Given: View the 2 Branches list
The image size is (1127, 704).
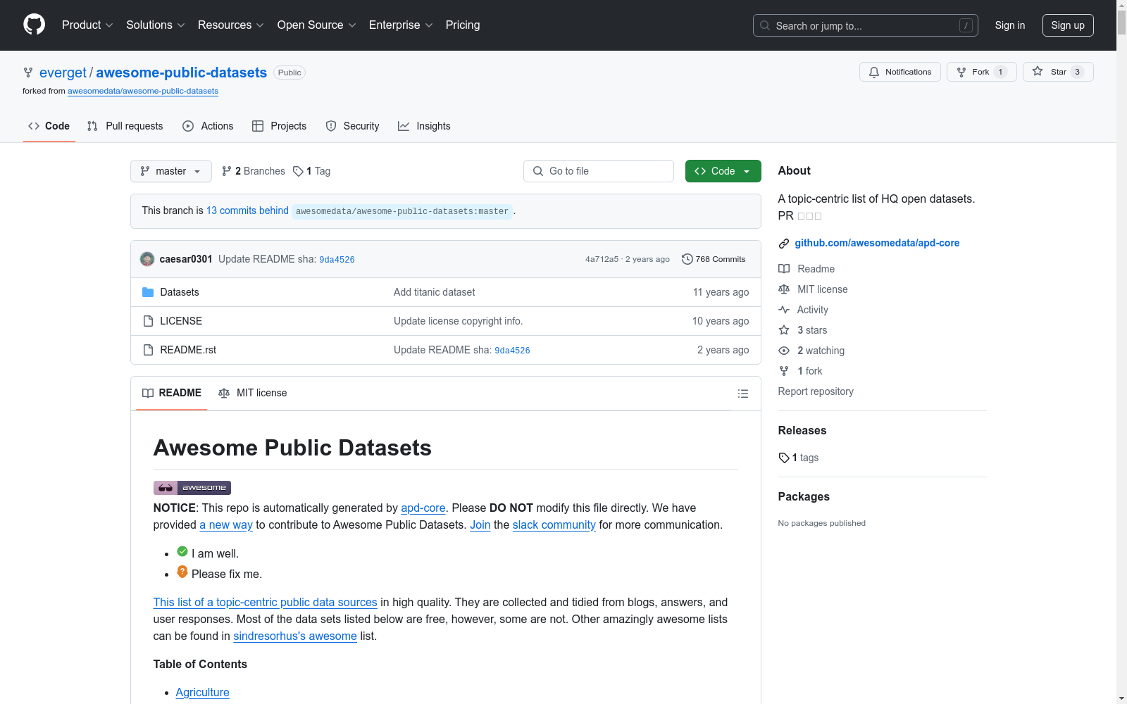Looking at the screenshot, I should pyautogui.click(x=254, y=171).
